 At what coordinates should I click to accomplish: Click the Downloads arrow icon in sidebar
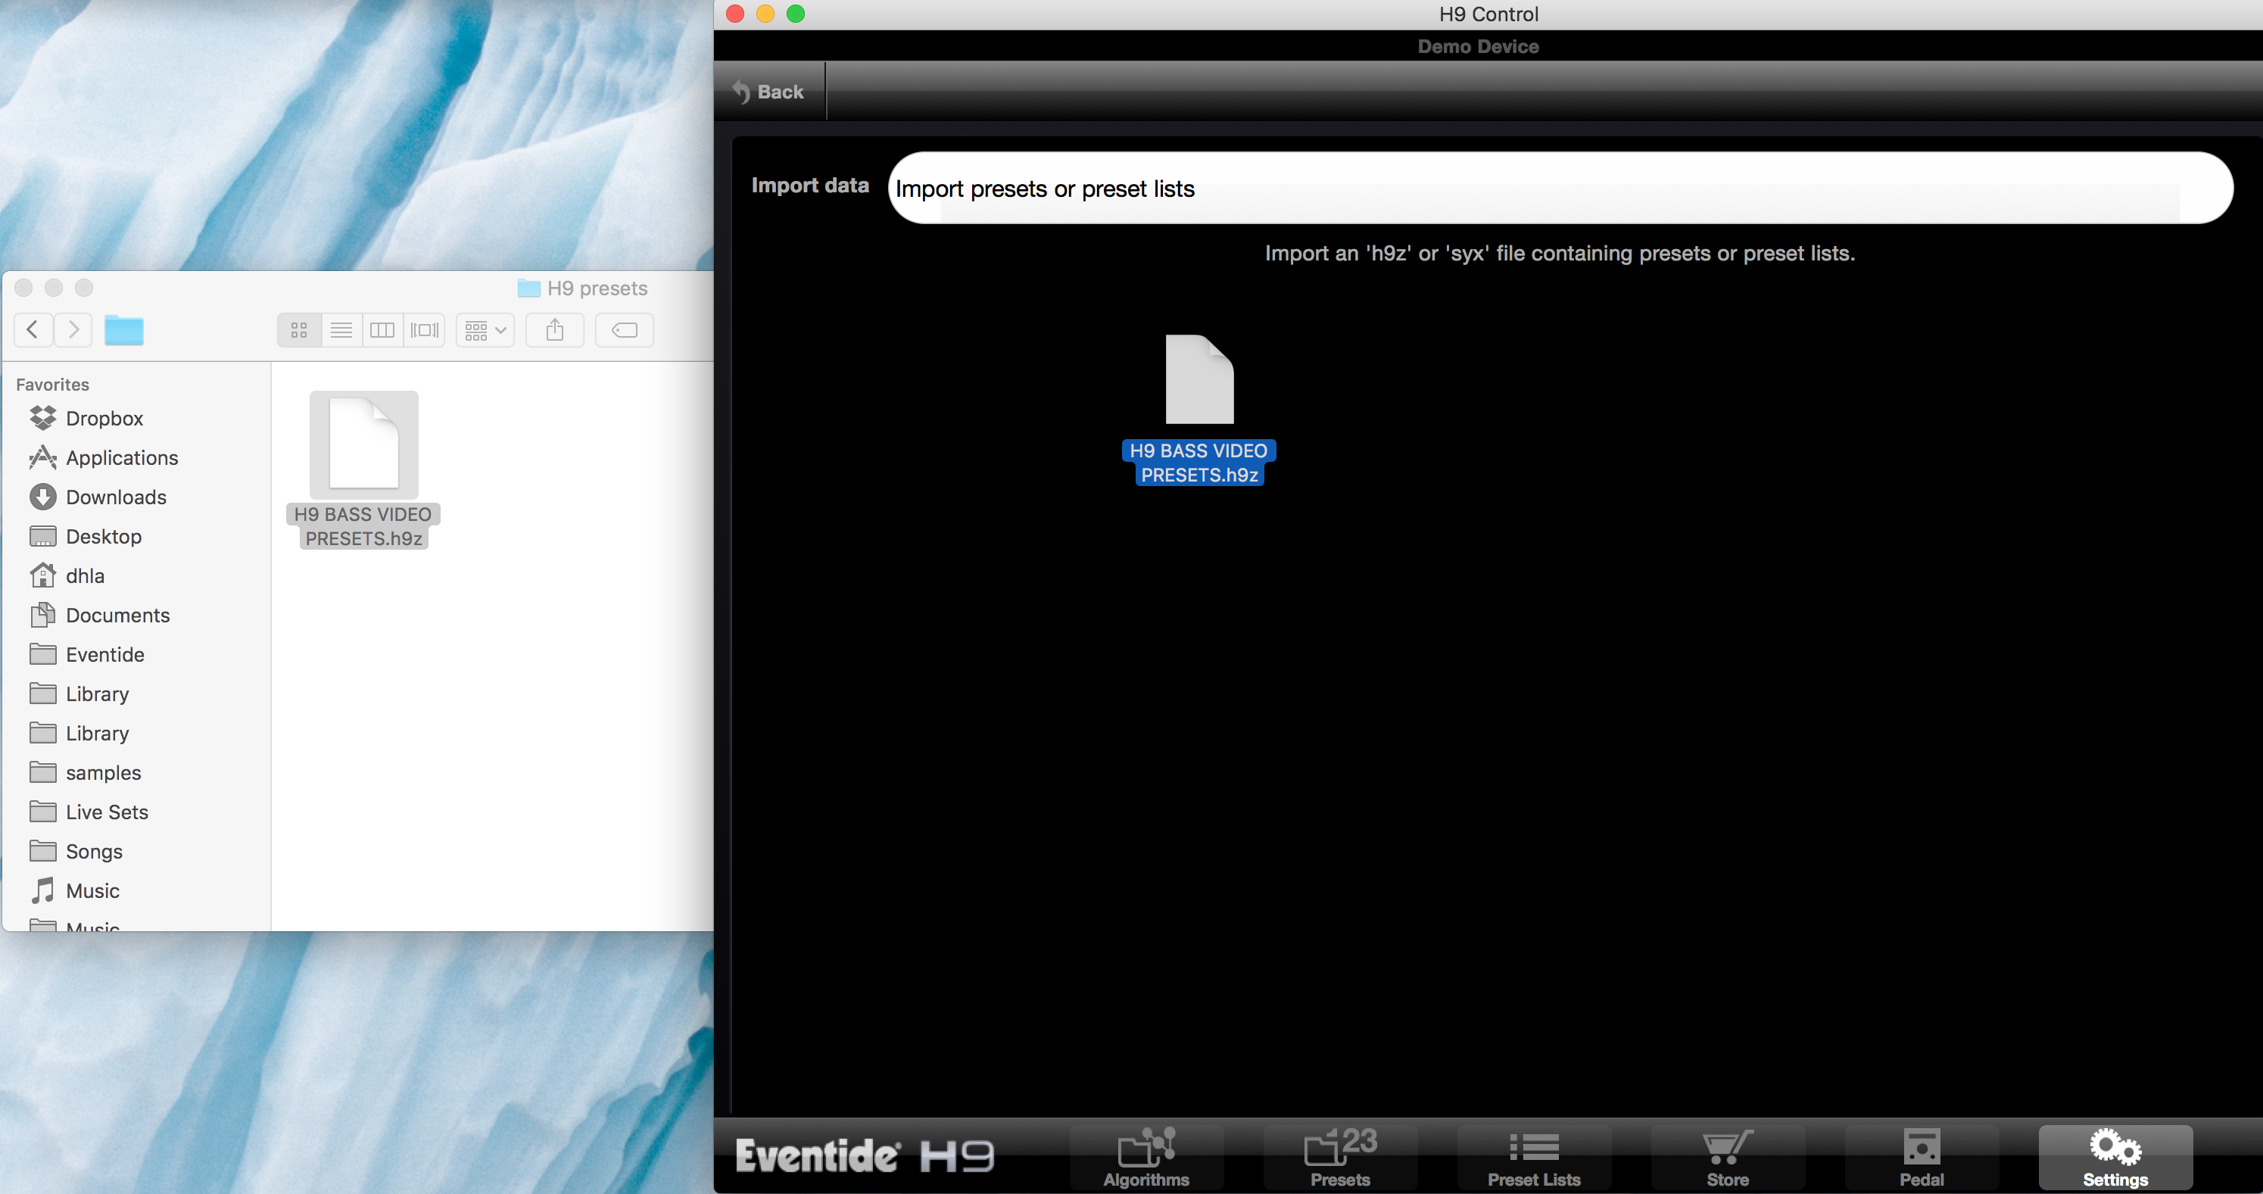[42, 497]
